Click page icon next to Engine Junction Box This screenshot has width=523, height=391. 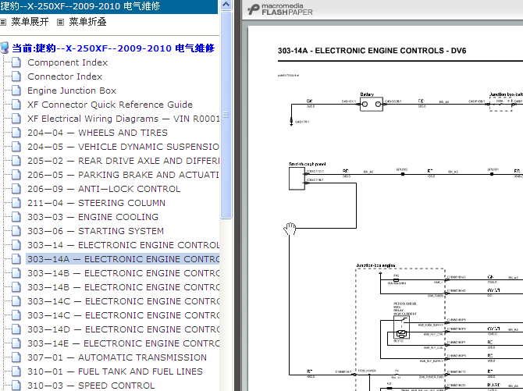point(16,91)
